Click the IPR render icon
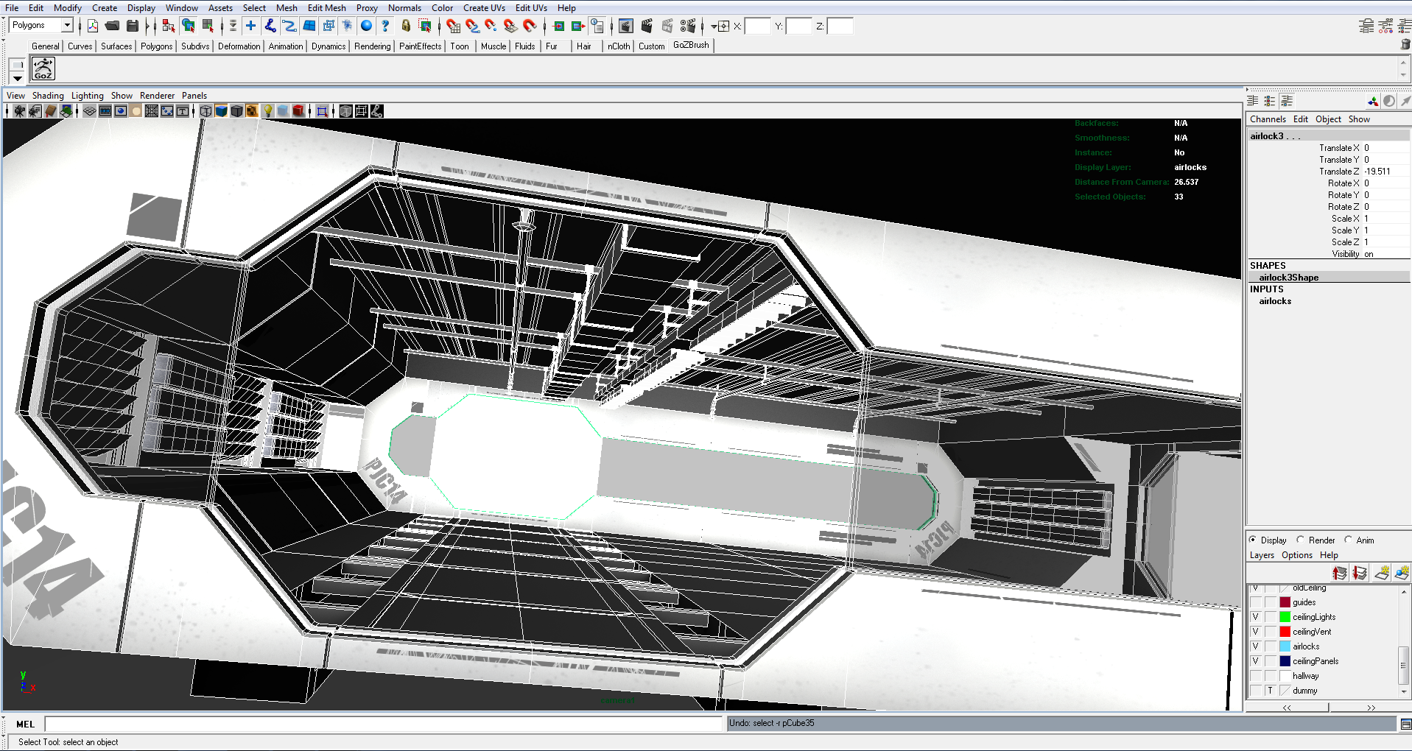The height and width of the screenshot is (751, 1412). [667, 27]
